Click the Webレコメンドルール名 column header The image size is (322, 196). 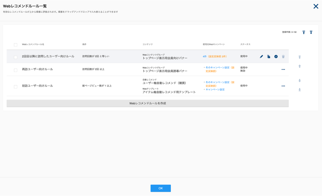coord(33,45)
